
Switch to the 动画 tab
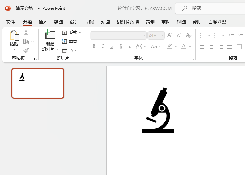pyautogui.click(x=105, y=22)
